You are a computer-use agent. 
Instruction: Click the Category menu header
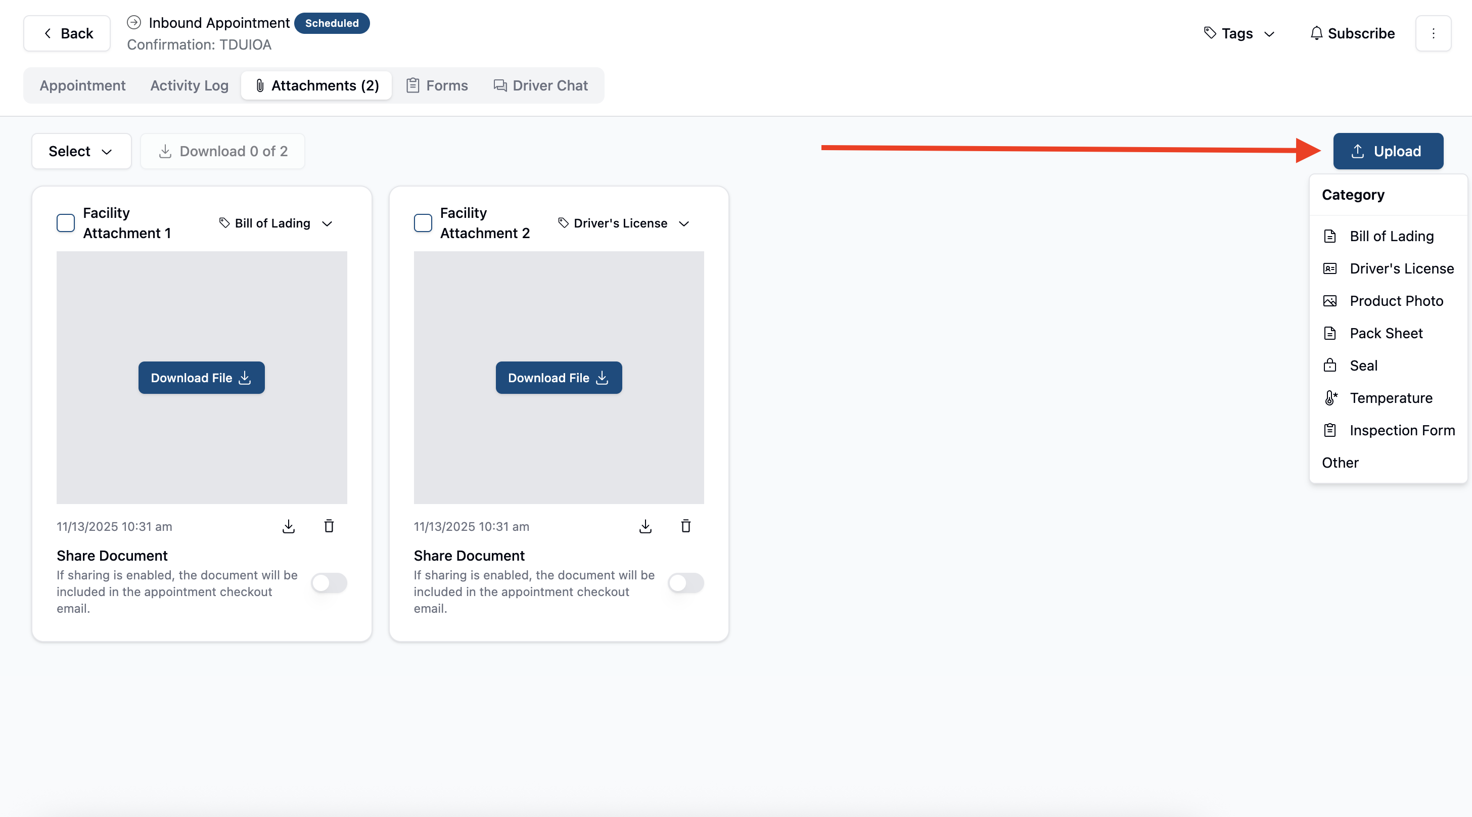(x=1353, y=195)
